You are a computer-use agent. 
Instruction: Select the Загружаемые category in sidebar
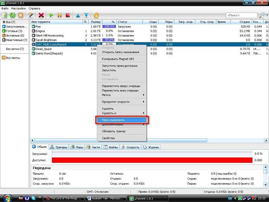pyautogui.click(x=15, y=26)
